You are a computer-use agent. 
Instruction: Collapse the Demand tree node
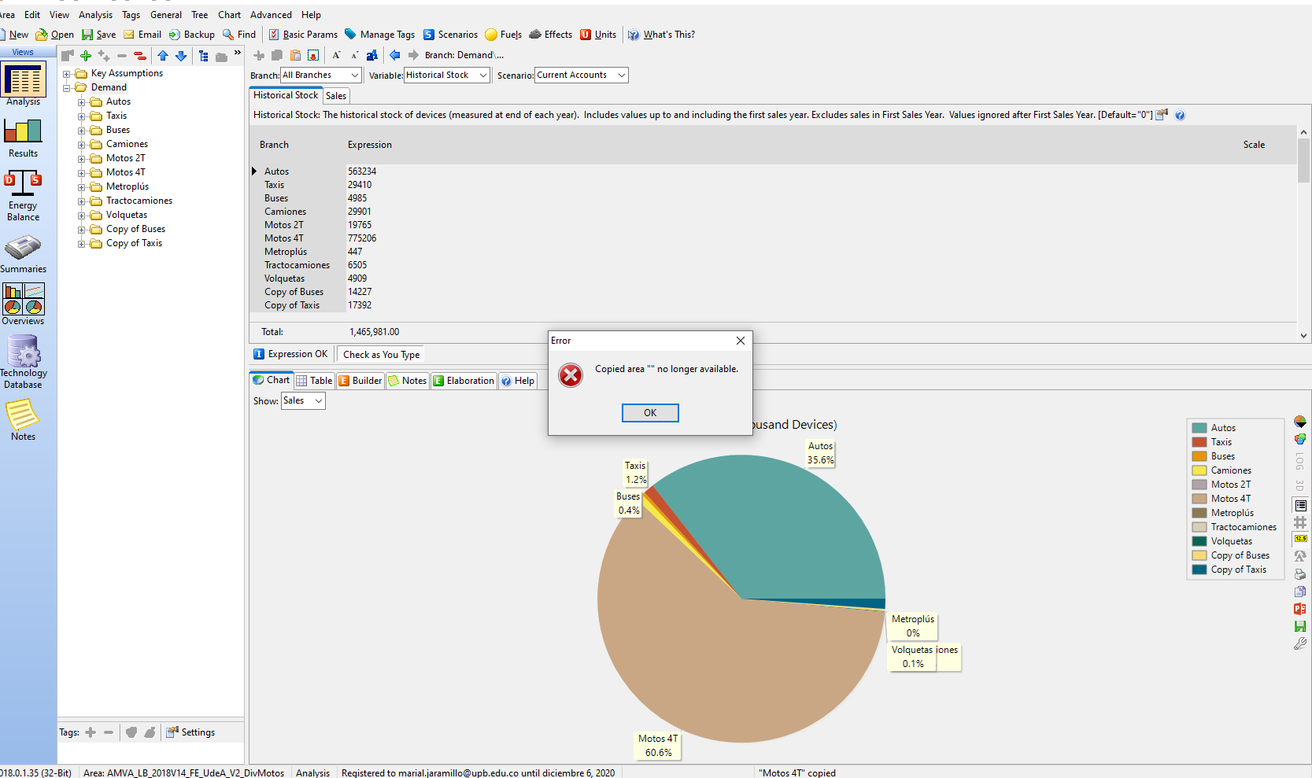pos(67,88)
